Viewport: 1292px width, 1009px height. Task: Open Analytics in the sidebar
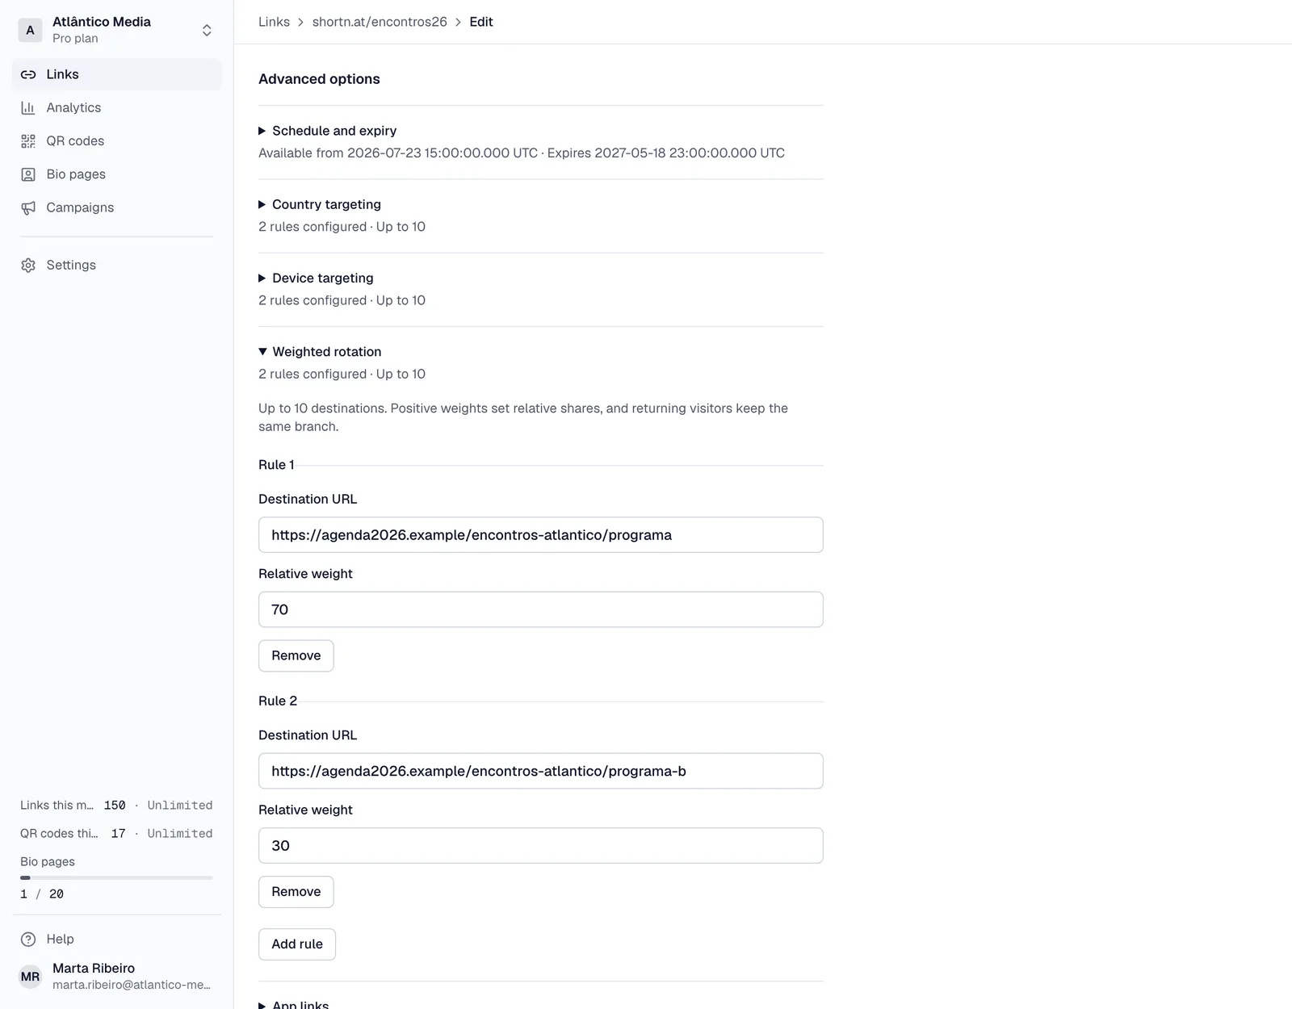pos(116,107)
